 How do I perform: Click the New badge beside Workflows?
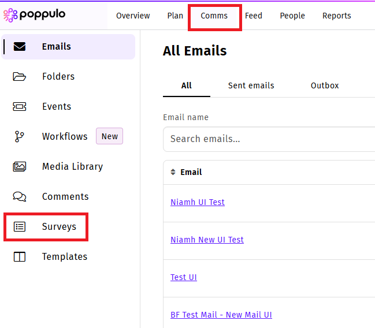click(109, 137)
